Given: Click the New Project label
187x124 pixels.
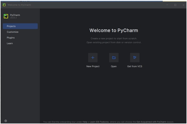Looking at the screenshot, I should point(93,67).
